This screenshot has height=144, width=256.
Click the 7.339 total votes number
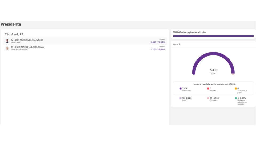tap(213, 70)
